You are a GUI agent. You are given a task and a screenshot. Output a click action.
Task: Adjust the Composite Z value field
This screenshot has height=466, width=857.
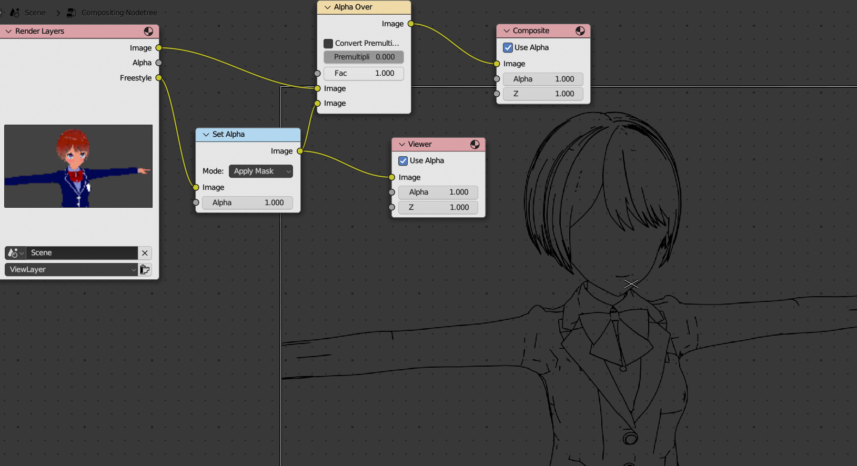543,94
